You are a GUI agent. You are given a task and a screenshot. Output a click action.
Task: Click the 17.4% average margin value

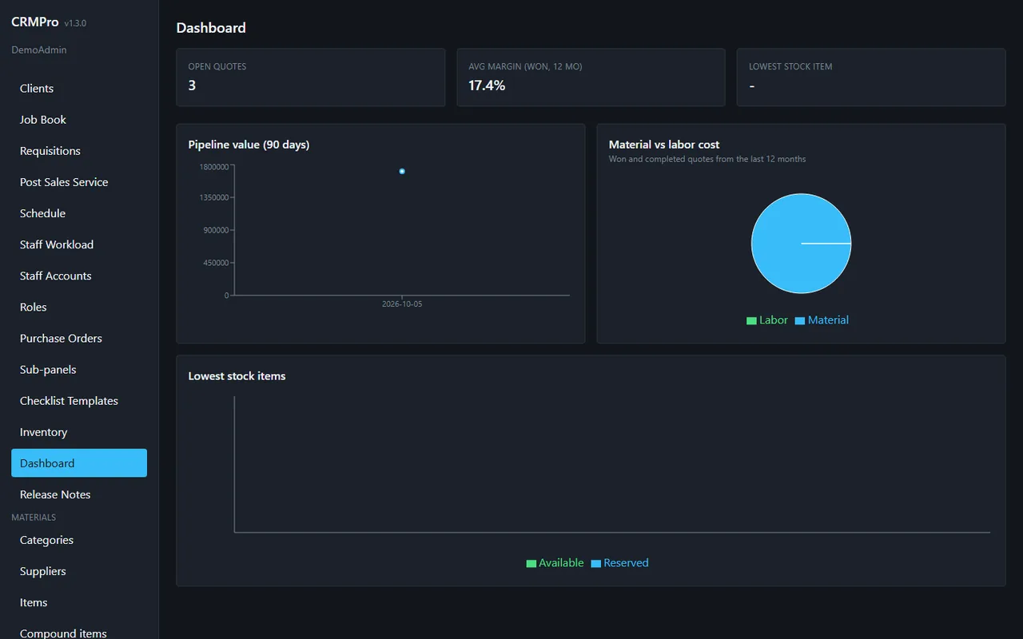click(x=487, y=85)
